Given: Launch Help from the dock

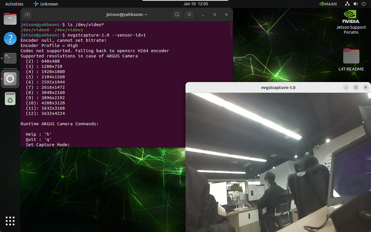Looking at the screenshot, I should pos(10,39).
